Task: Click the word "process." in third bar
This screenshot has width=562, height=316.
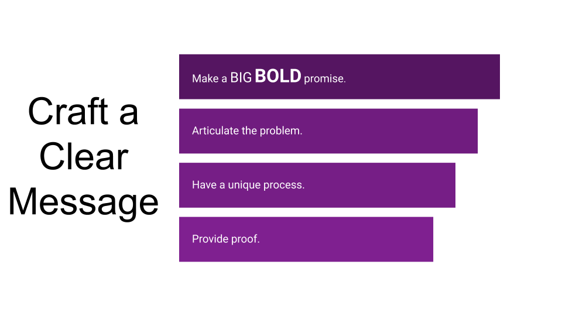Action: (x=283, y=186)
